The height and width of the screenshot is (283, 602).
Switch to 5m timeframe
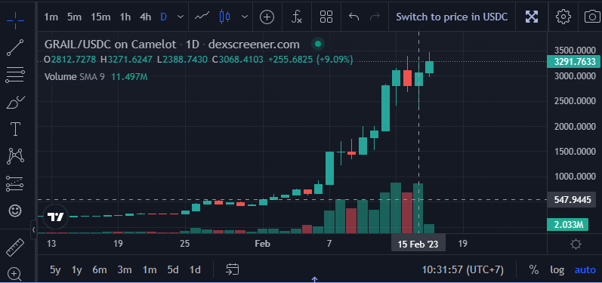coord(74,17)
